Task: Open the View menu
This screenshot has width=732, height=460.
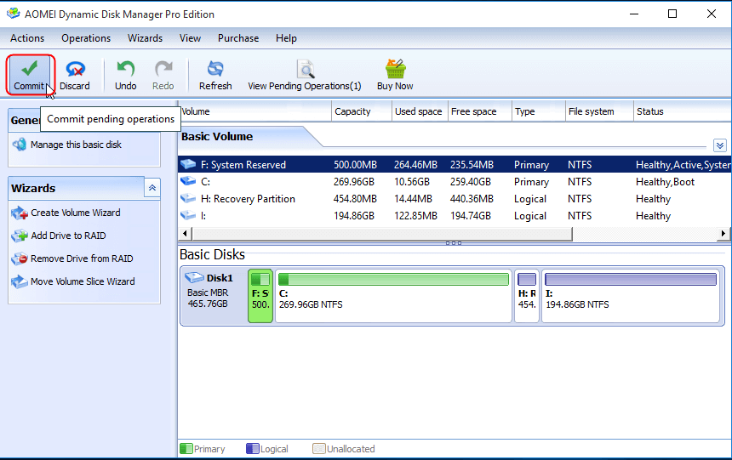Action: pyautogui.click(x=190, y=38)
